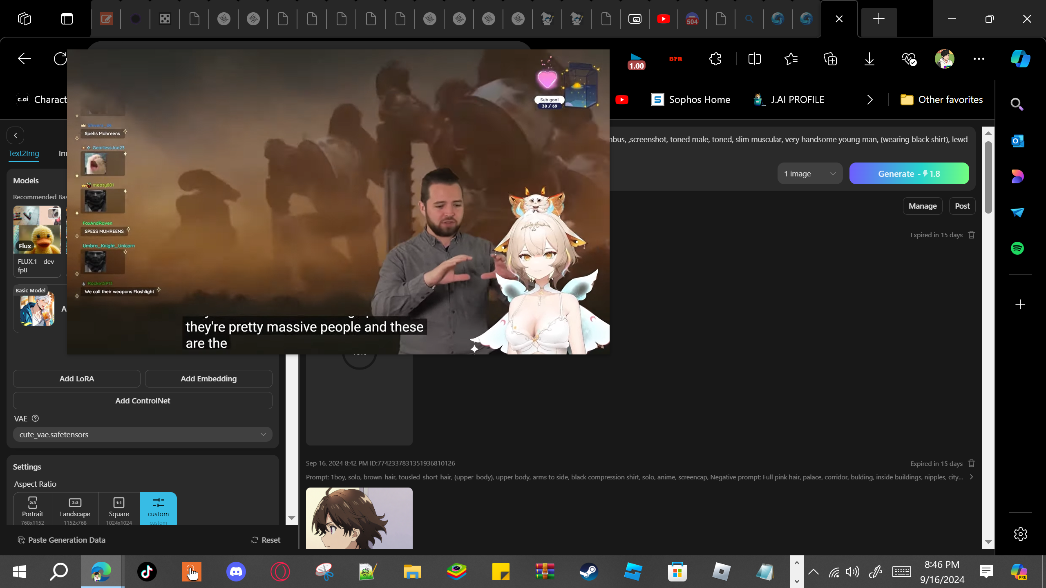1046x588 pixels.
Task: Select the FLUX.1 dev-fp8 model thumbnail
Action: (x=37, y=229)
